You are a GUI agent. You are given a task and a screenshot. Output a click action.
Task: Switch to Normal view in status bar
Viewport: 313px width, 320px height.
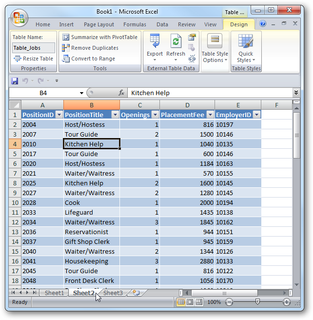pyautogui.click(x=181, y=302)
